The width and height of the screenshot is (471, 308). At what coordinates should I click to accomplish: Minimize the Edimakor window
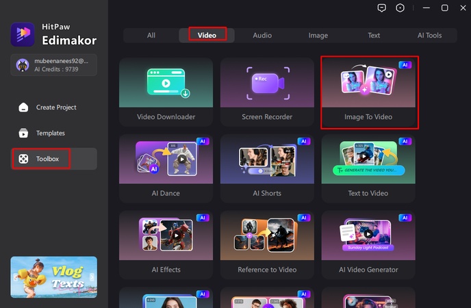coord(427,8)
